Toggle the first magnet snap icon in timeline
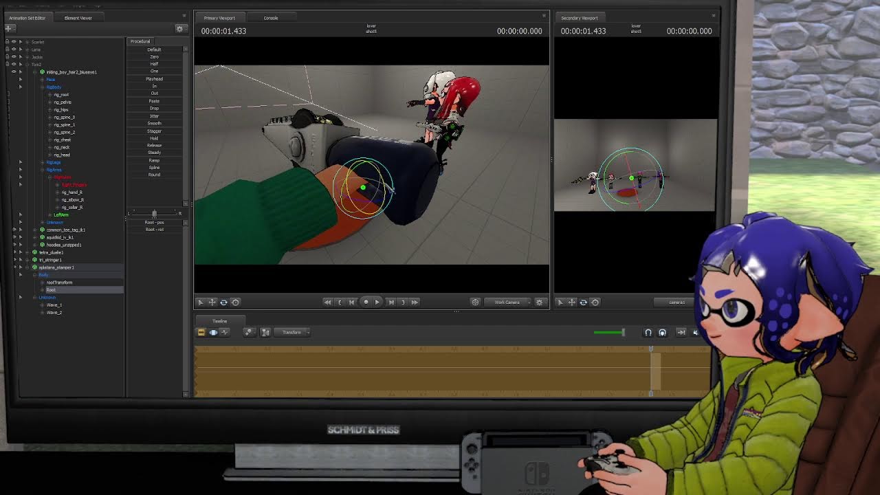This screenshot has width=880, height=495. [x=648, y=332]
